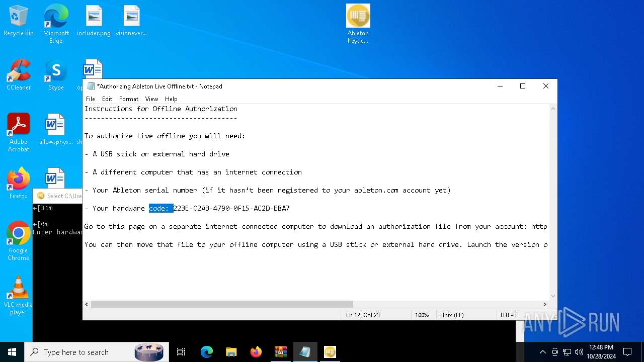Minimize the Notepad window

[500, 86]
